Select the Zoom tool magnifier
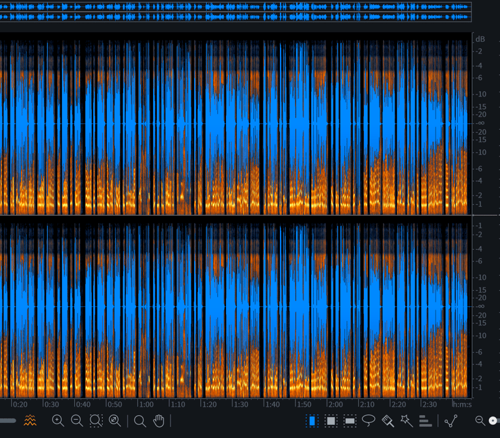Screen dimensions: 500x438 [x=140, y=421]
